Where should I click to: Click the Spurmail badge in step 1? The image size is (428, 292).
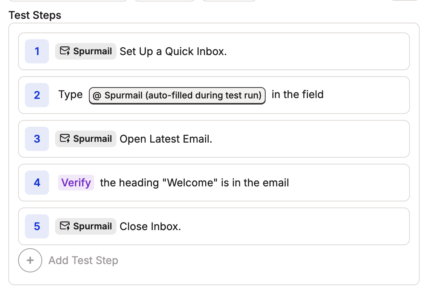pos(85,51)
